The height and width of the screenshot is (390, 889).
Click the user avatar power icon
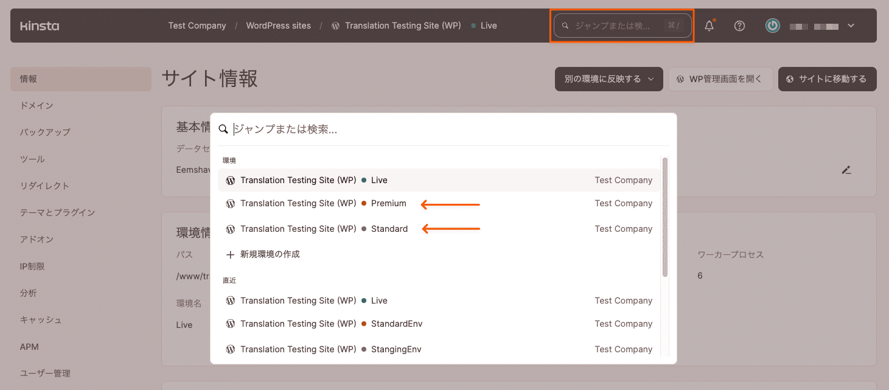tap(773, 26)
